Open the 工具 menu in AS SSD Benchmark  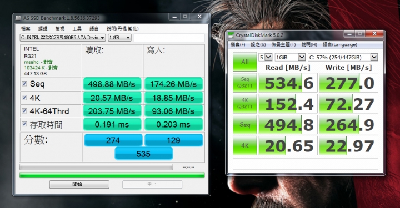[77, 28]
